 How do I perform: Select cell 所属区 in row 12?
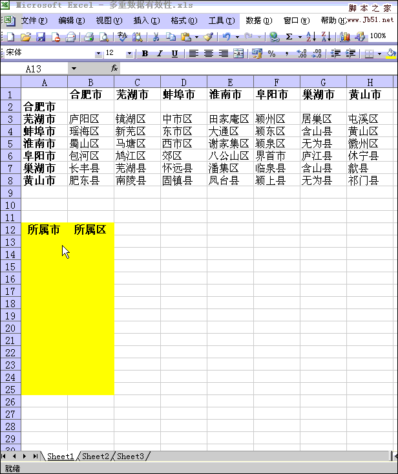(x=90, y=230)
